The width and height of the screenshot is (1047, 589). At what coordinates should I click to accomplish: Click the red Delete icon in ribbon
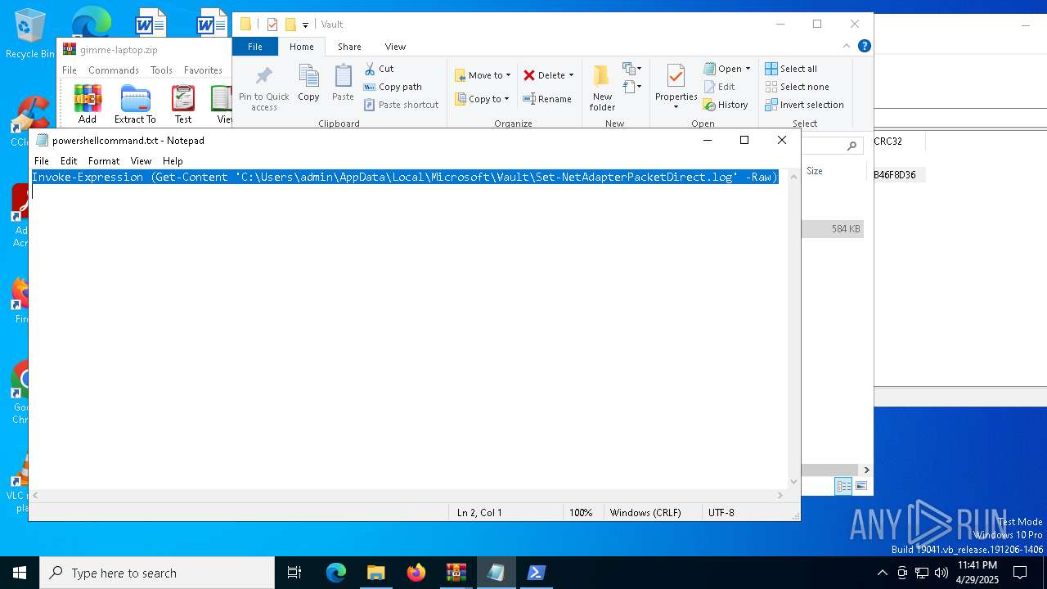click(x=529, y=75)
